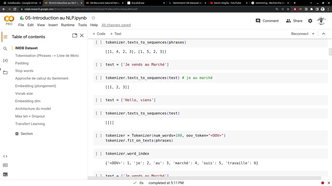Image resolution: width=332 pixels, height=186 pixels.
Task: Open the Edit menu
Action: pos(30,25)
